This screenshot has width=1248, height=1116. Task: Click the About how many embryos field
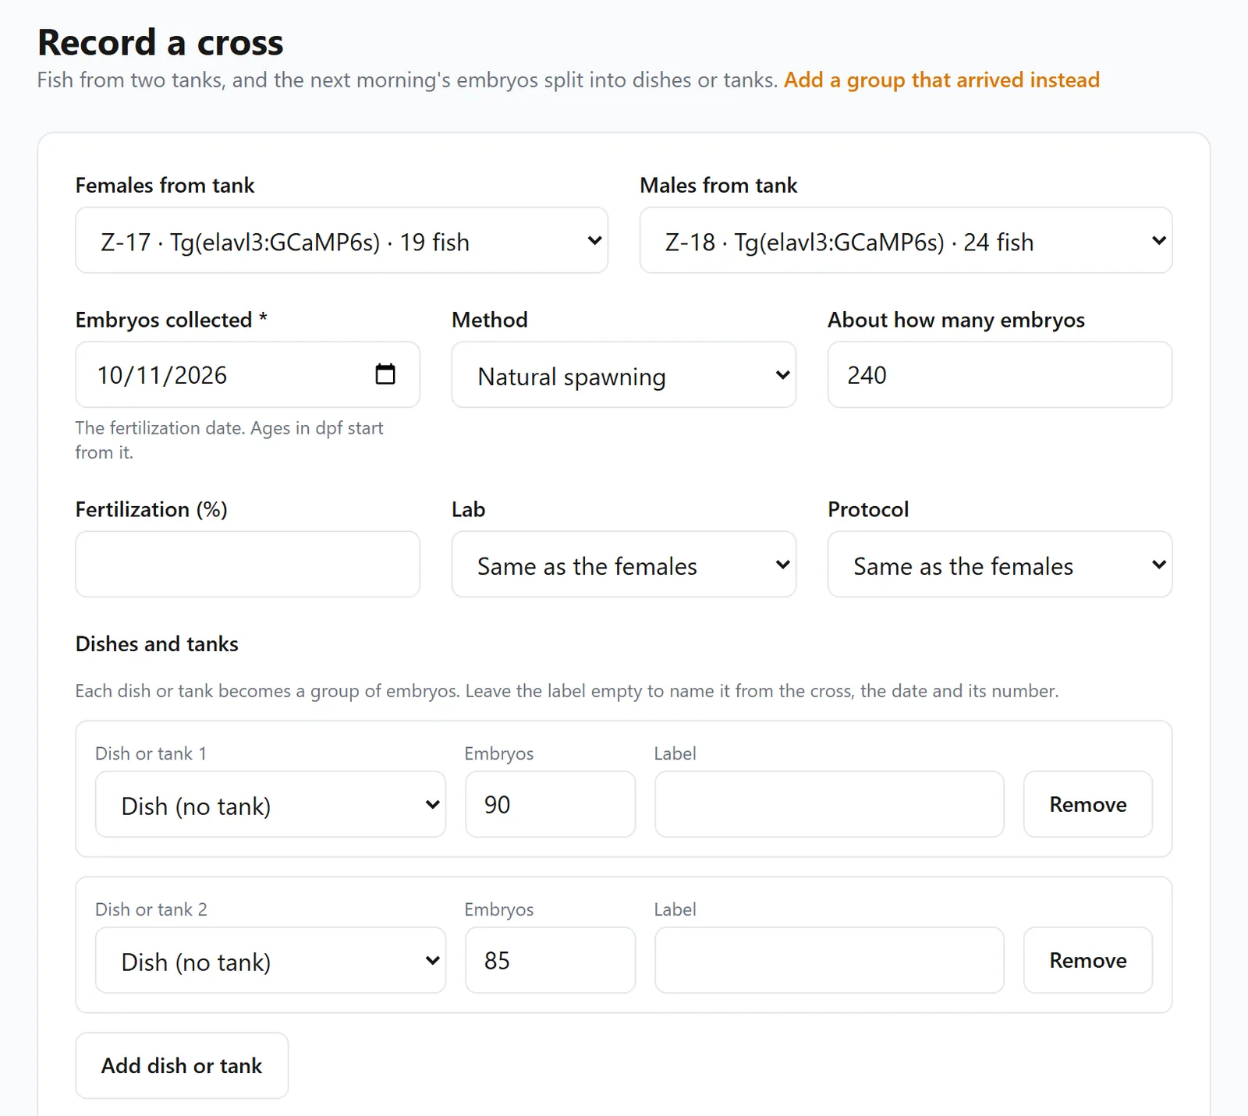(1000, 375)
